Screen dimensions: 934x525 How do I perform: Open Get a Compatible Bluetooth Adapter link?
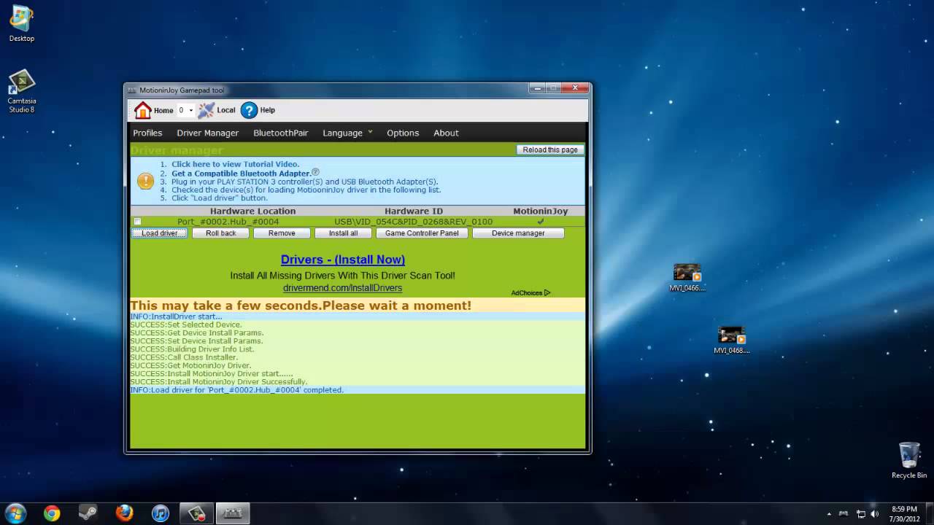[x=241, y=174]
